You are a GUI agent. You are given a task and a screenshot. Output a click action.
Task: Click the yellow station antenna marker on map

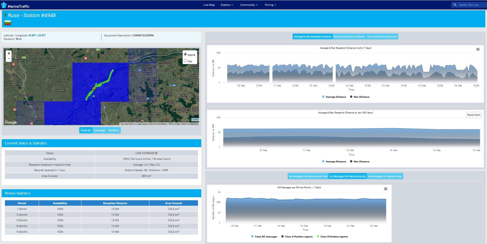click(94, 89)
